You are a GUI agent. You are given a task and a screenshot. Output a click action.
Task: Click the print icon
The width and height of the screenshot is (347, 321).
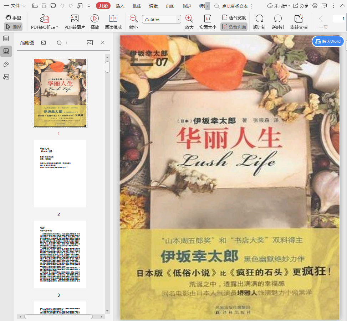pyautogui.click(x=53, y=6)
